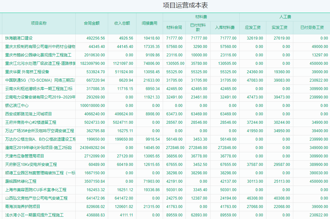Click the 人工费 group header
330x219 pixels.
click(x=285, y=17)
